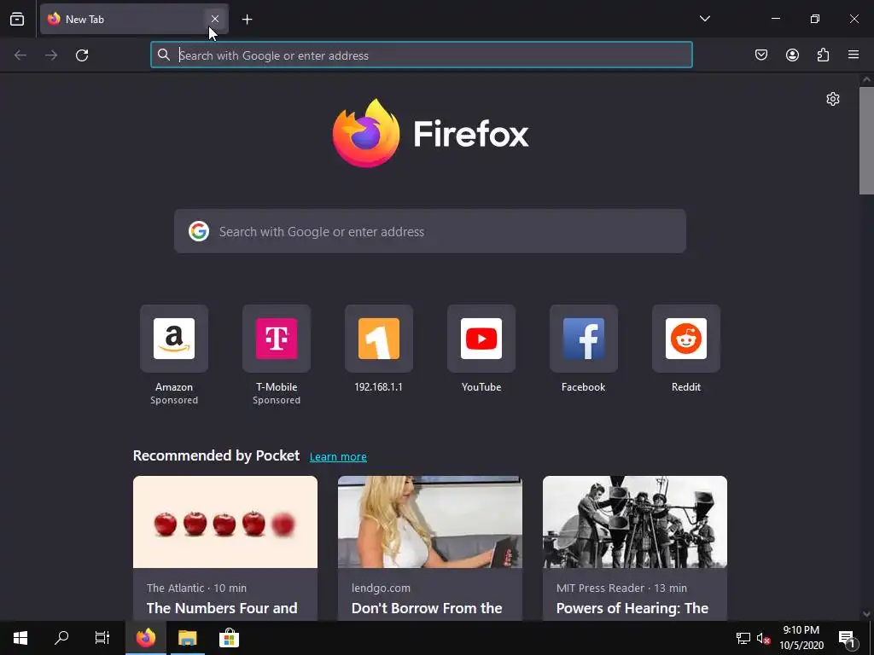The width and height of the screenshot is (874, 655).
Task: Open the notification center icon
Action: tap(848, 638)
